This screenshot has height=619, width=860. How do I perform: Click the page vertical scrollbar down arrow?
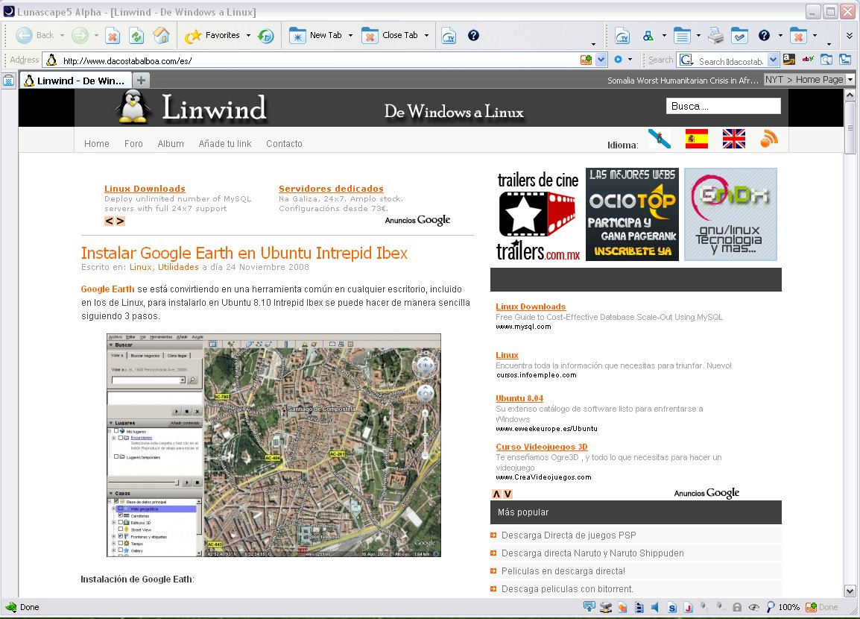[850, 591]
